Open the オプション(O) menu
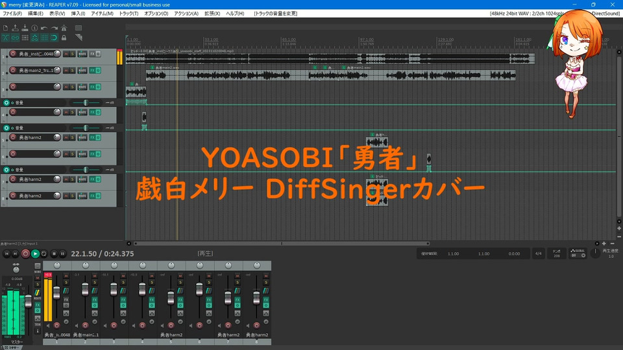623x350 pixels. coord(156,13)
